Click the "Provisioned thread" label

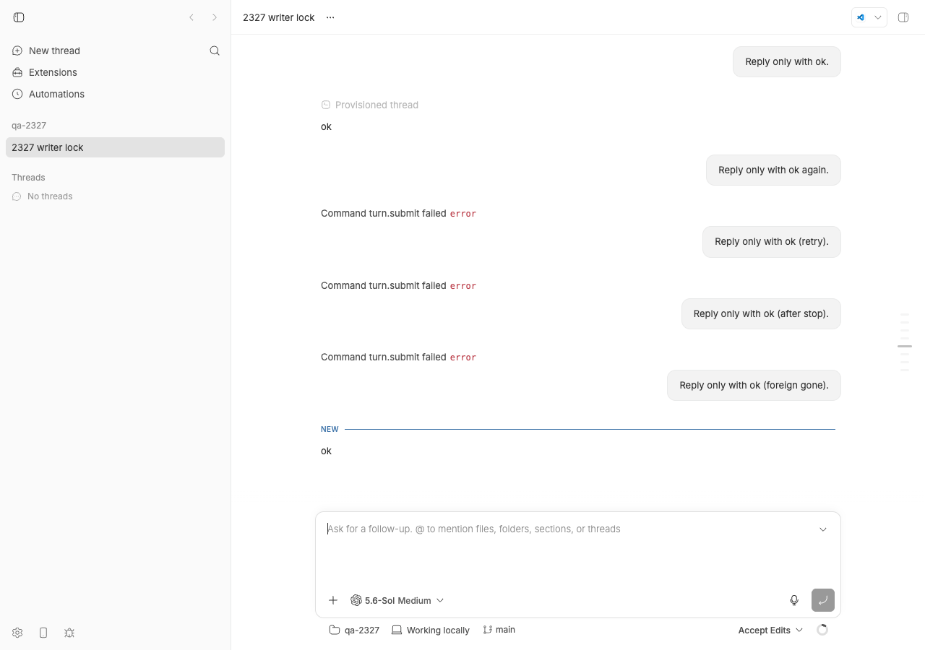click(x=377, y=105)
